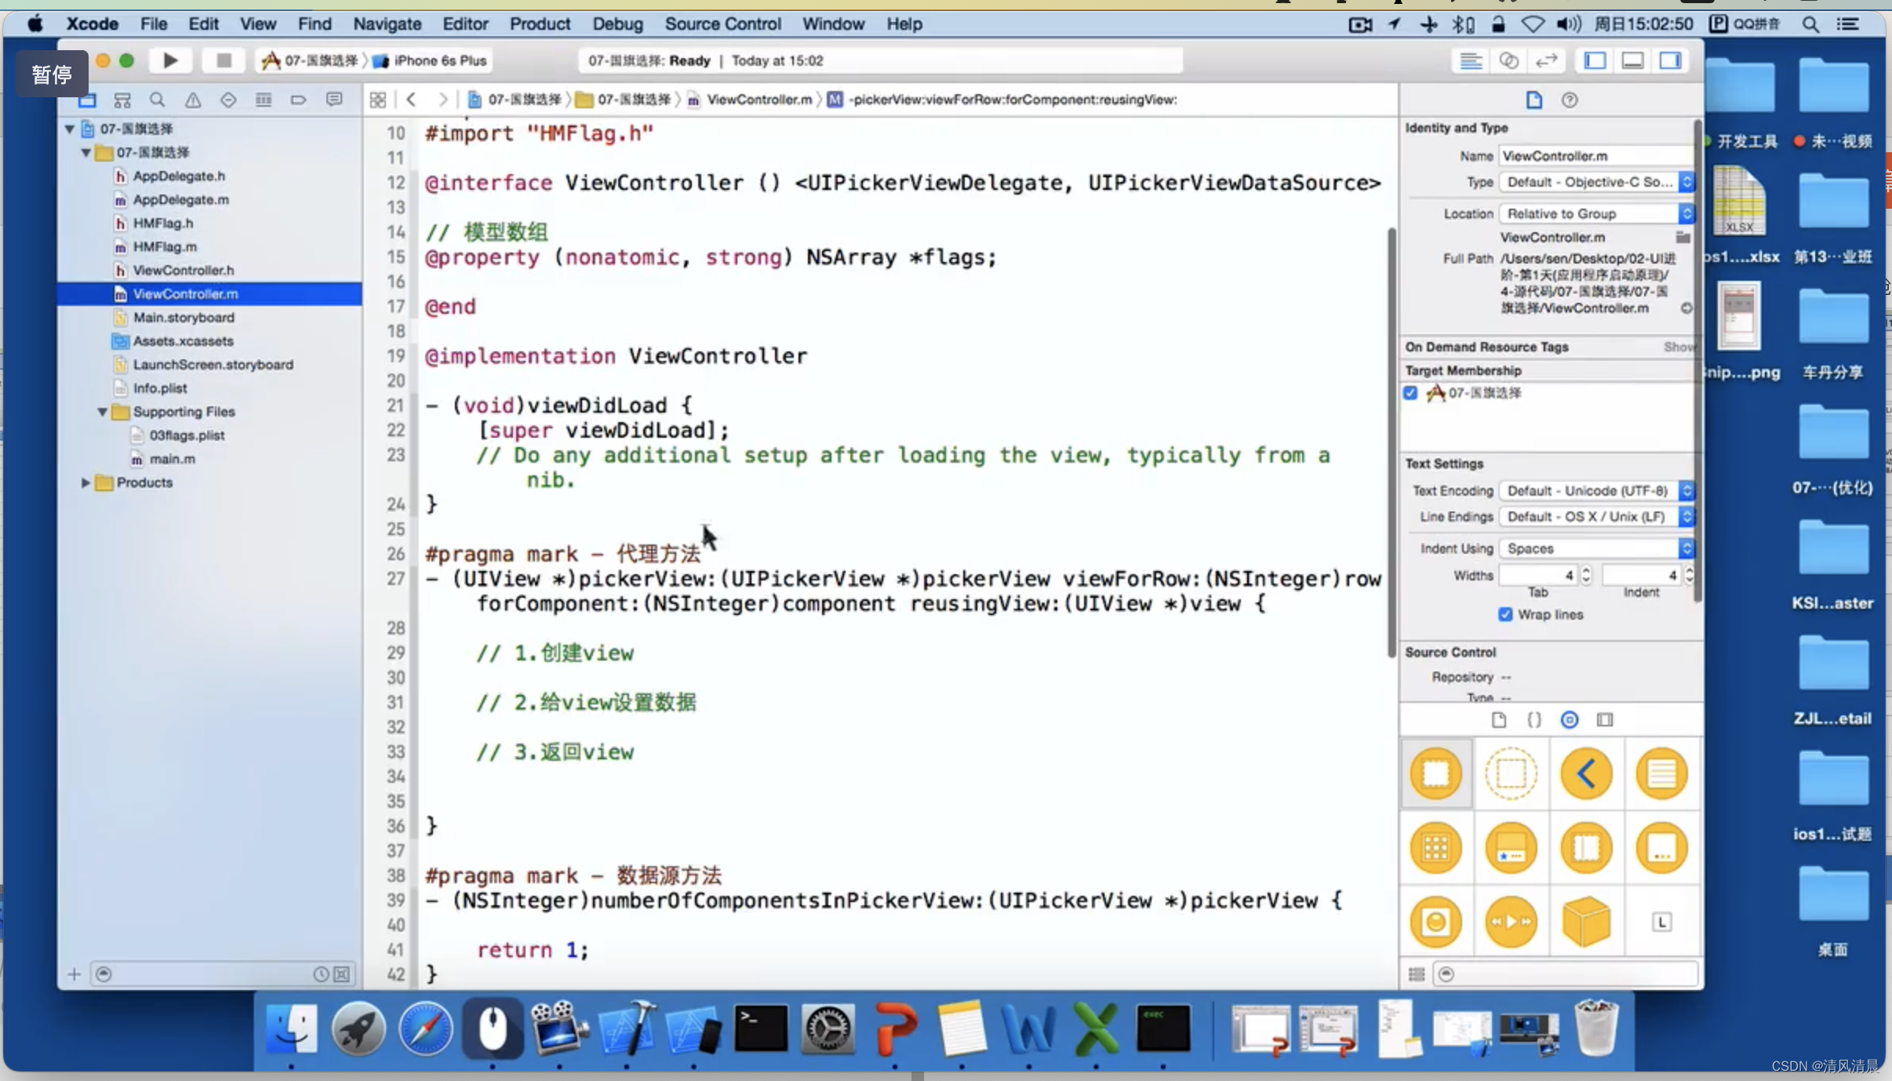
Task: Open the Text Encoding dropdown
Action: pos(1597,490)
